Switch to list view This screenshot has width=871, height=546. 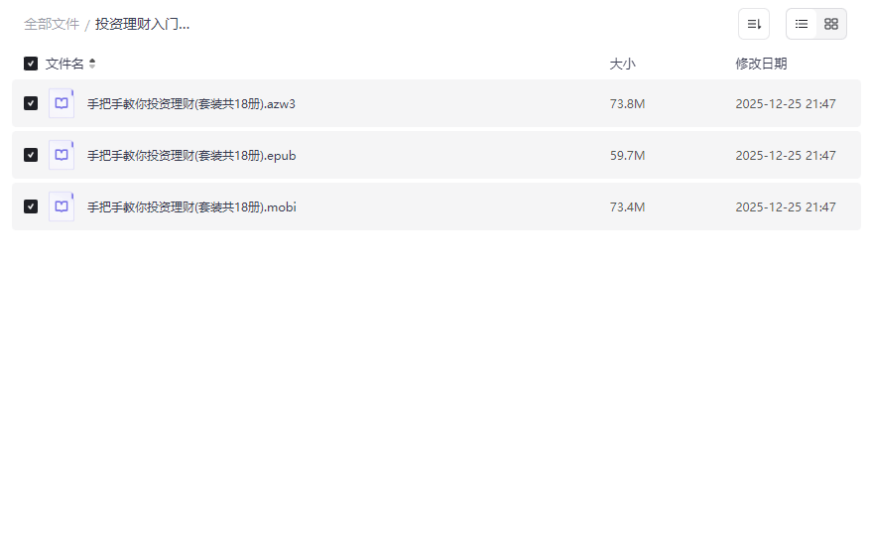pyautogui.click(x=801, y=24)
